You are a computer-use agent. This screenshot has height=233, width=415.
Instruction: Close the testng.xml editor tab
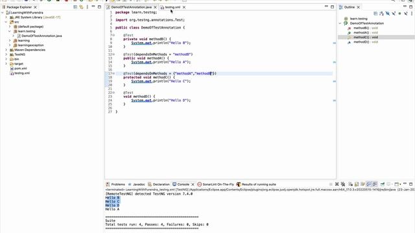pos(184,7)
